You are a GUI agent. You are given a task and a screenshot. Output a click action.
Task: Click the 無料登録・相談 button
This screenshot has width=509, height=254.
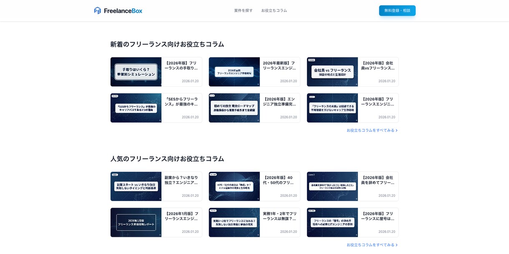pos(397,10)
